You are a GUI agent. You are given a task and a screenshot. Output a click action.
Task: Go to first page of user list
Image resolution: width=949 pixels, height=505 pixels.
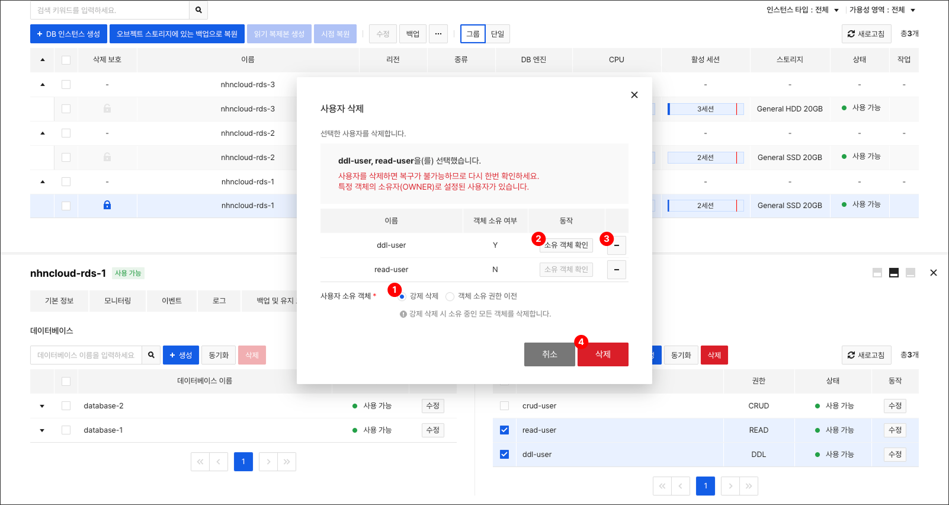(x=662, y=486)
